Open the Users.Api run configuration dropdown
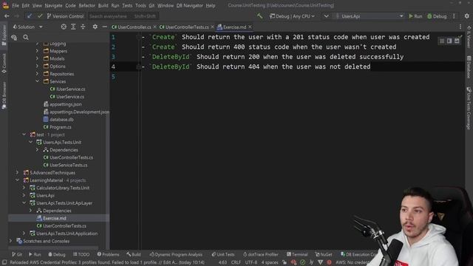 (370, 16)
